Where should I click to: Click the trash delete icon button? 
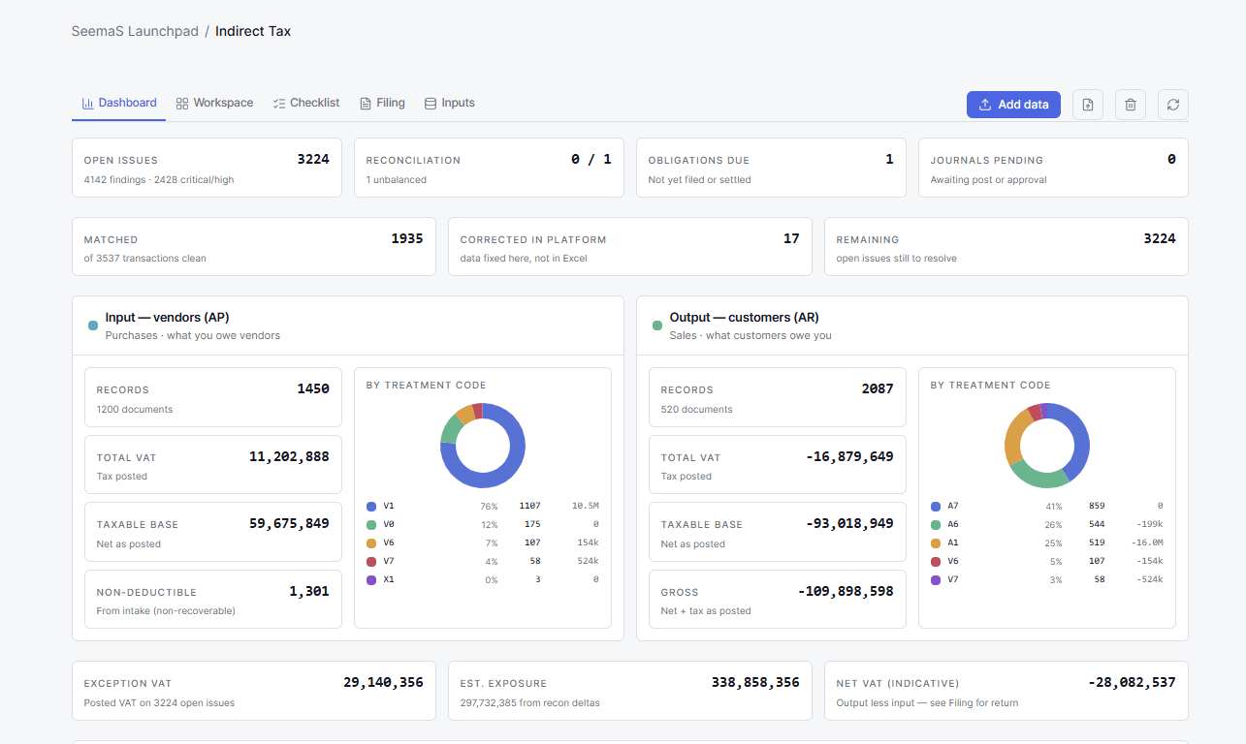tap(1131, 105)
